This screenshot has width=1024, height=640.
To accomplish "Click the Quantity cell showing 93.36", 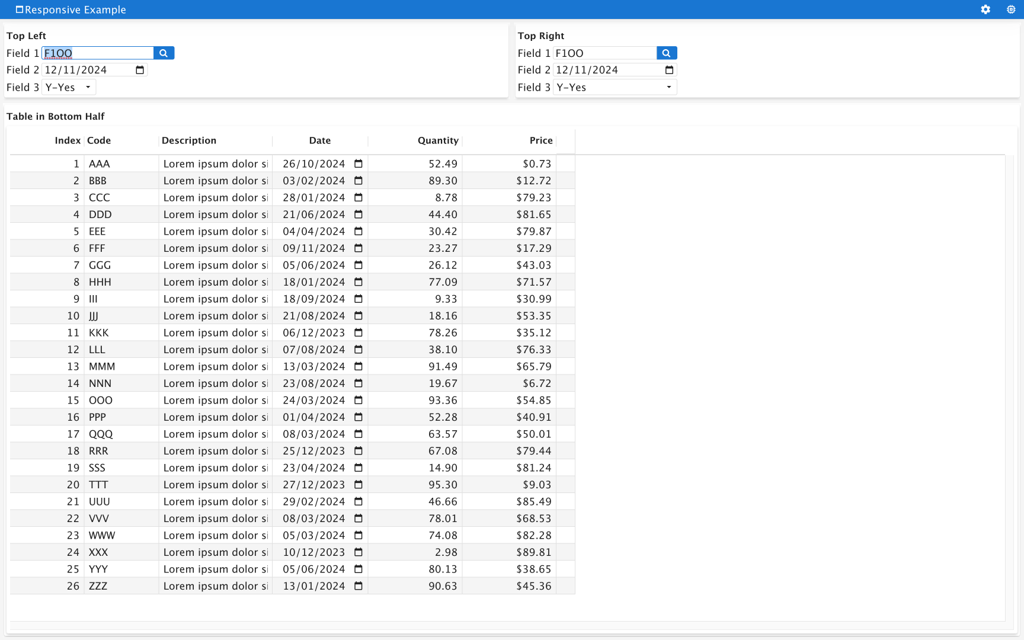I will (x=442, y=400).
